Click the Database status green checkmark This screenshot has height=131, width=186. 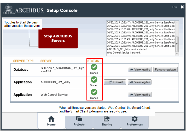(94, 67)
